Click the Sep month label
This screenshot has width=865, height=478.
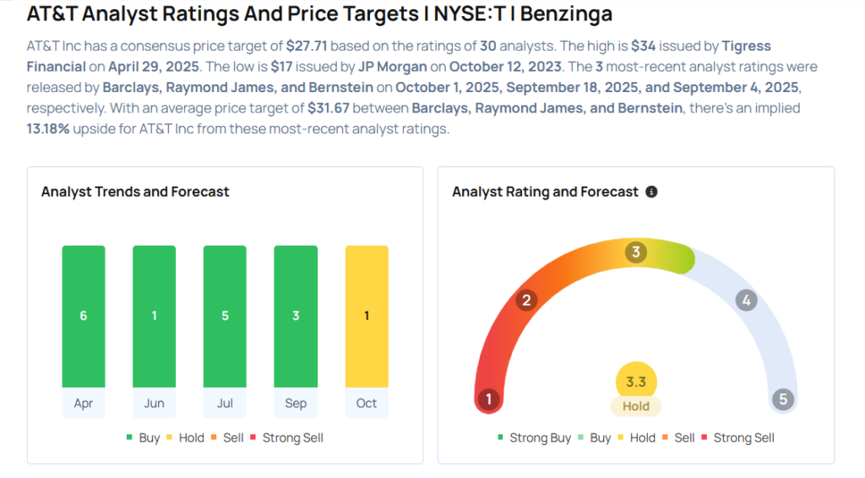[296, 403]
